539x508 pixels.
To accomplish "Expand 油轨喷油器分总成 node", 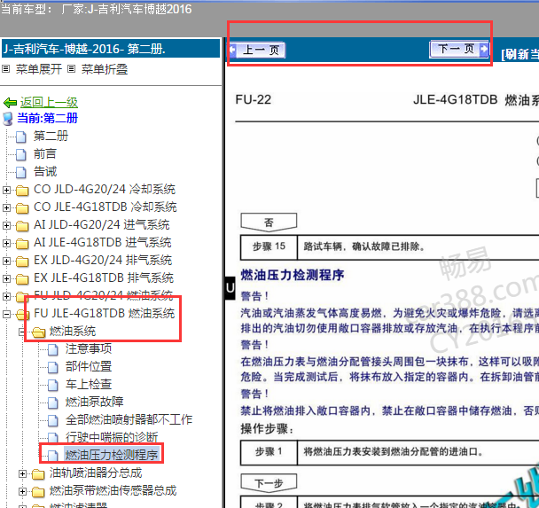I will pos(22,474).
